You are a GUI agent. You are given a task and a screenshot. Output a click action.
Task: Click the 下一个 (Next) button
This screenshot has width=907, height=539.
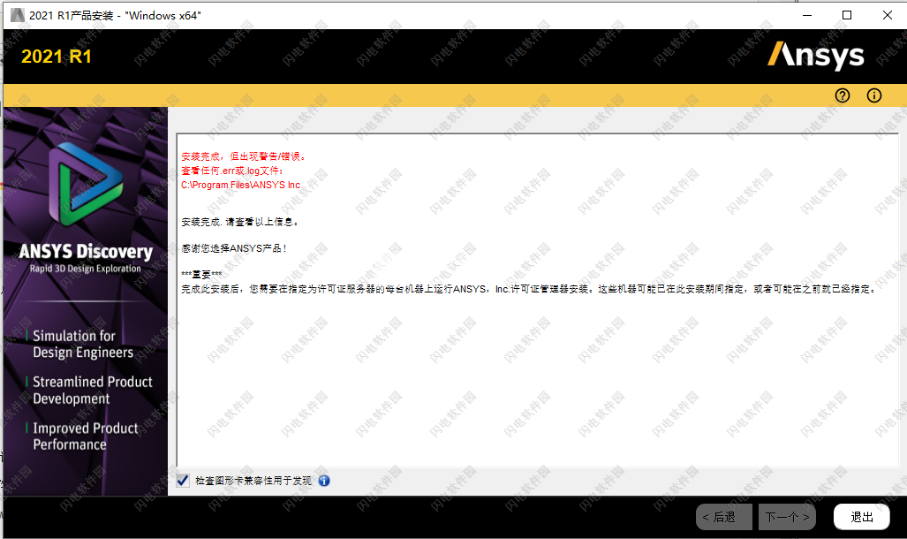787,517
